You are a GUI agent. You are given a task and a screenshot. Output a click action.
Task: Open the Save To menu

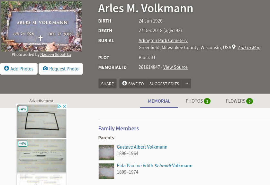[133, 83]
